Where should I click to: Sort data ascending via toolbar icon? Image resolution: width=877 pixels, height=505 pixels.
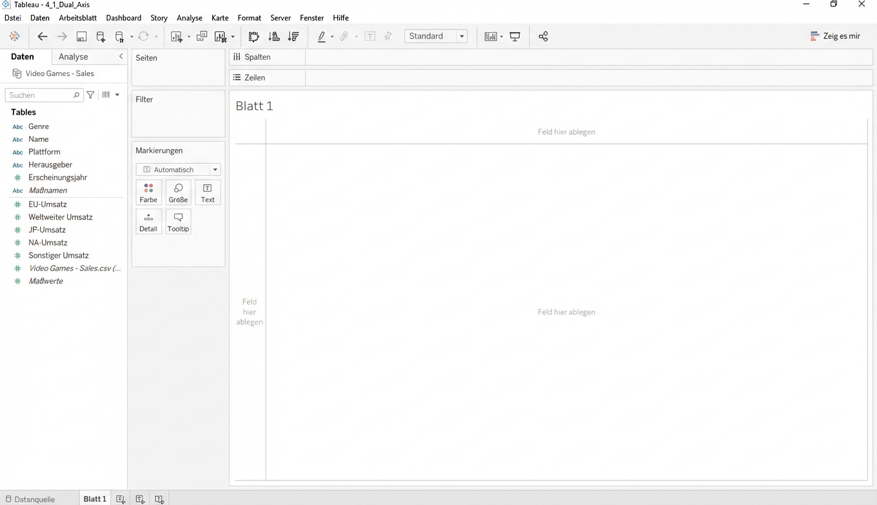tap(273, 37)
